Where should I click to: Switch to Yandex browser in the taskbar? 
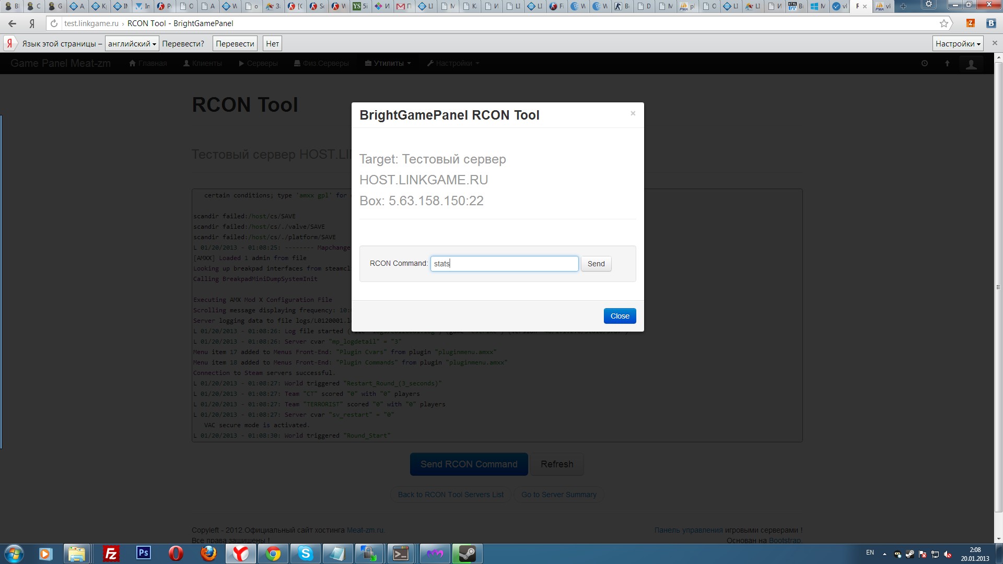(x=240, y=554)
